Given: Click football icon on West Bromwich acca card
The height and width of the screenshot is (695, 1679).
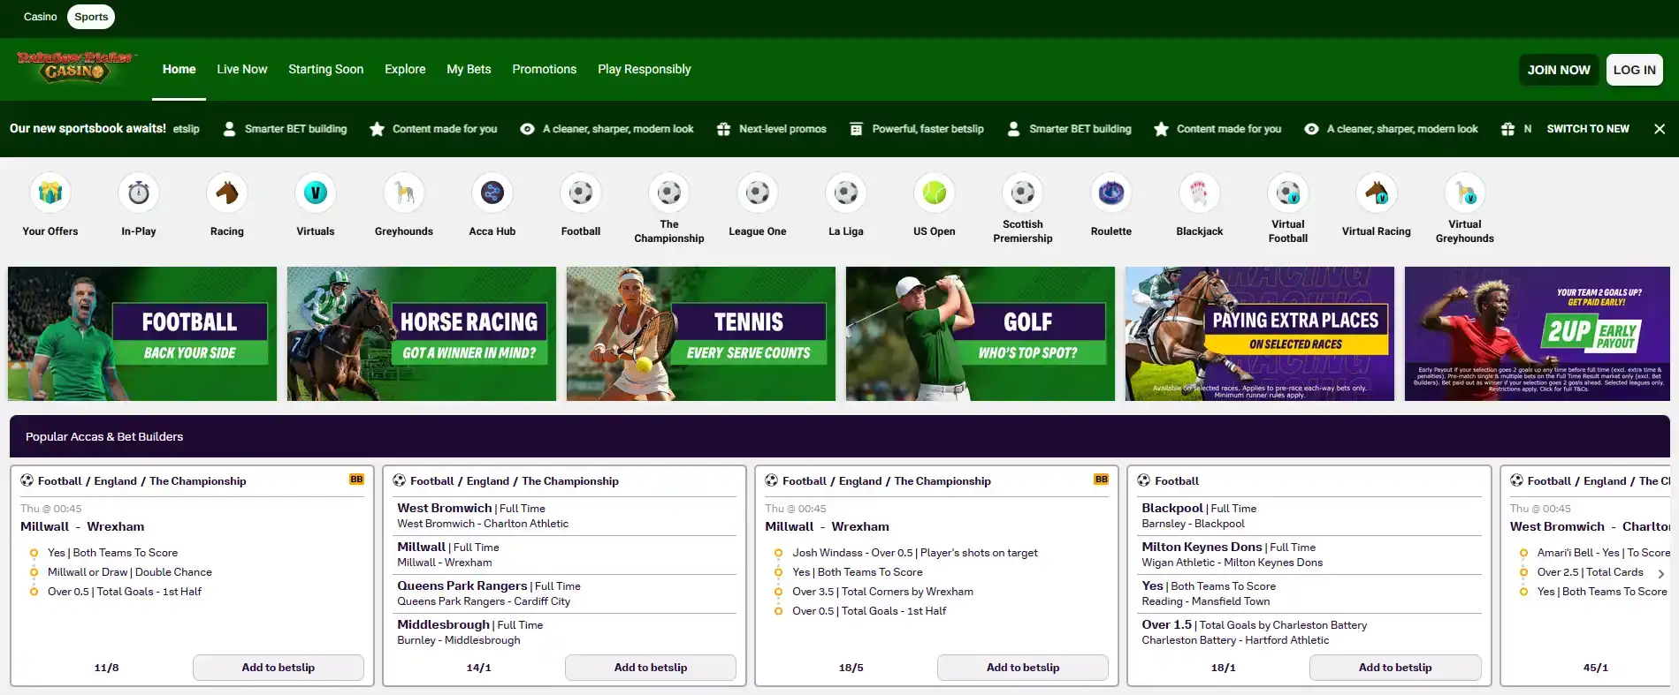Looking at the screenshot, I should point(400,480).
